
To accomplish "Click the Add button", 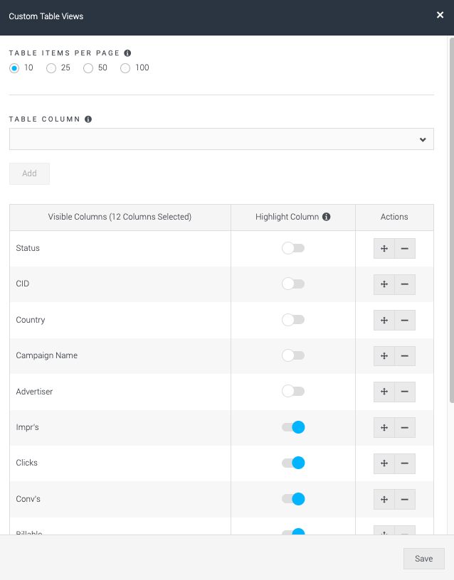I will tap(29, 173).
